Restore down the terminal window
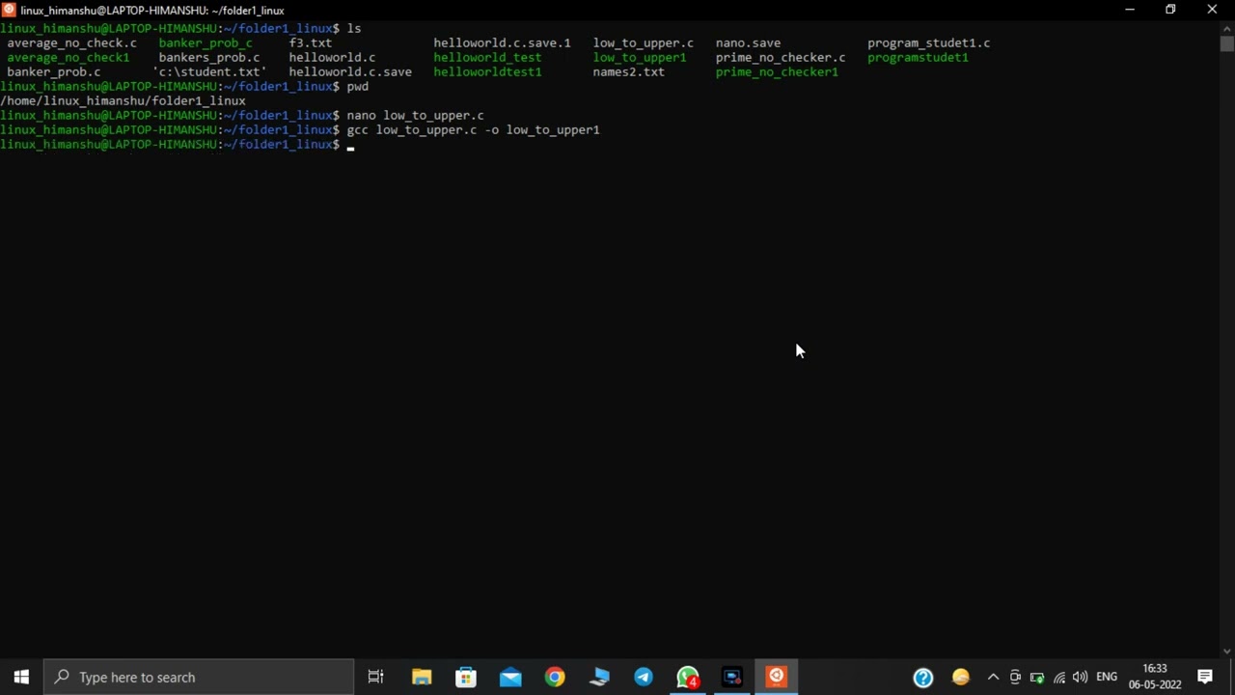 1170,10
